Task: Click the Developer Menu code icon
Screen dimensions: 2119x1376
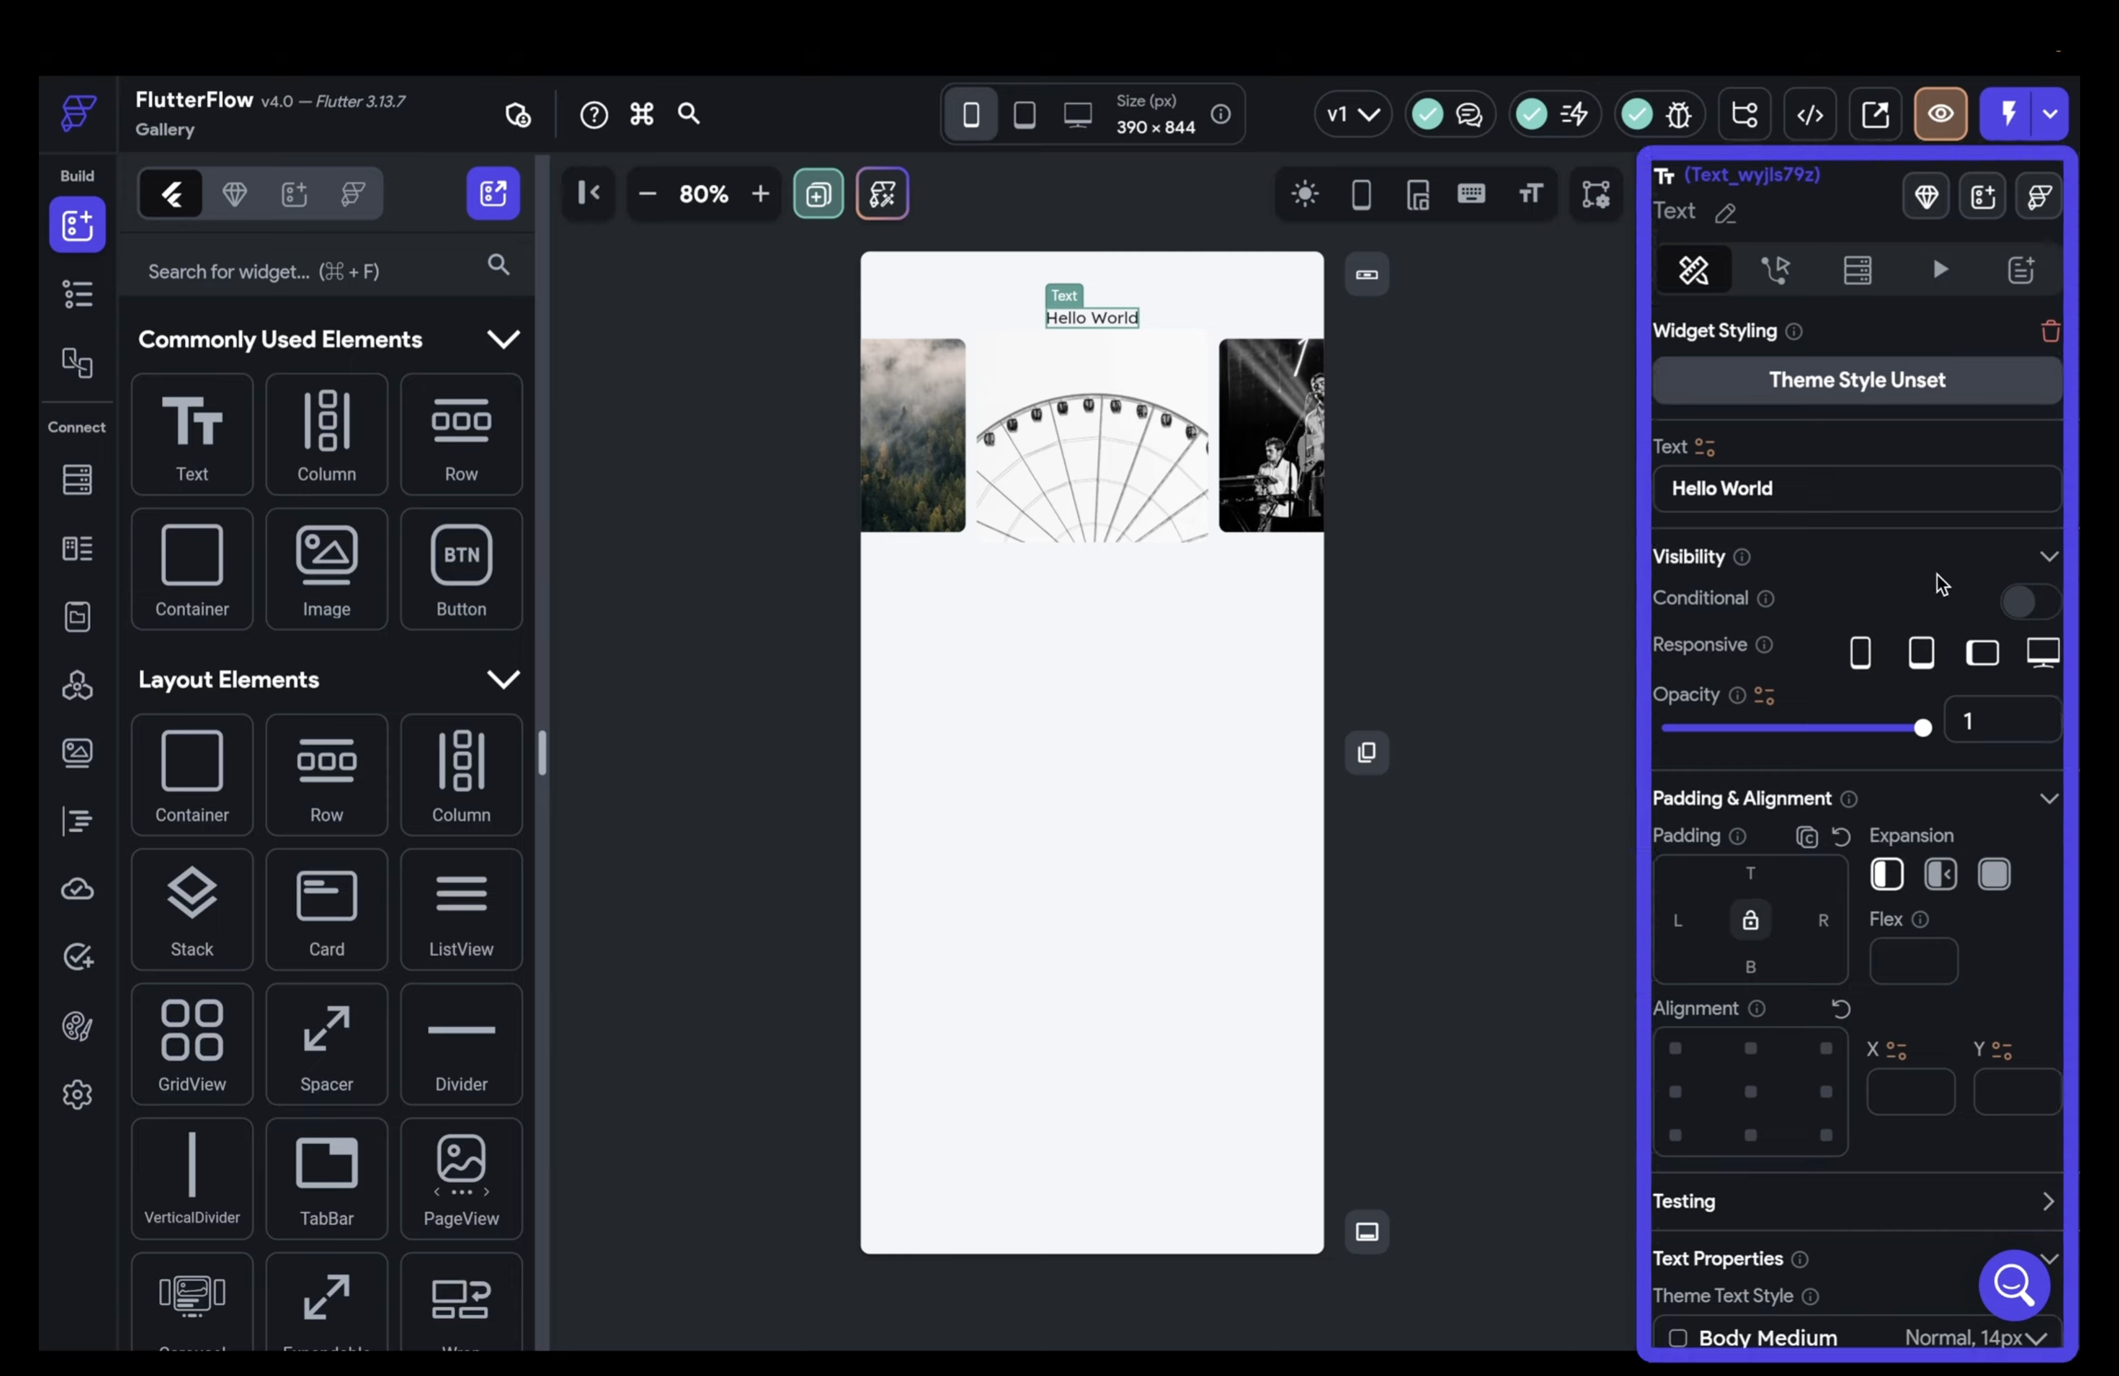Action: point(1809,114)
